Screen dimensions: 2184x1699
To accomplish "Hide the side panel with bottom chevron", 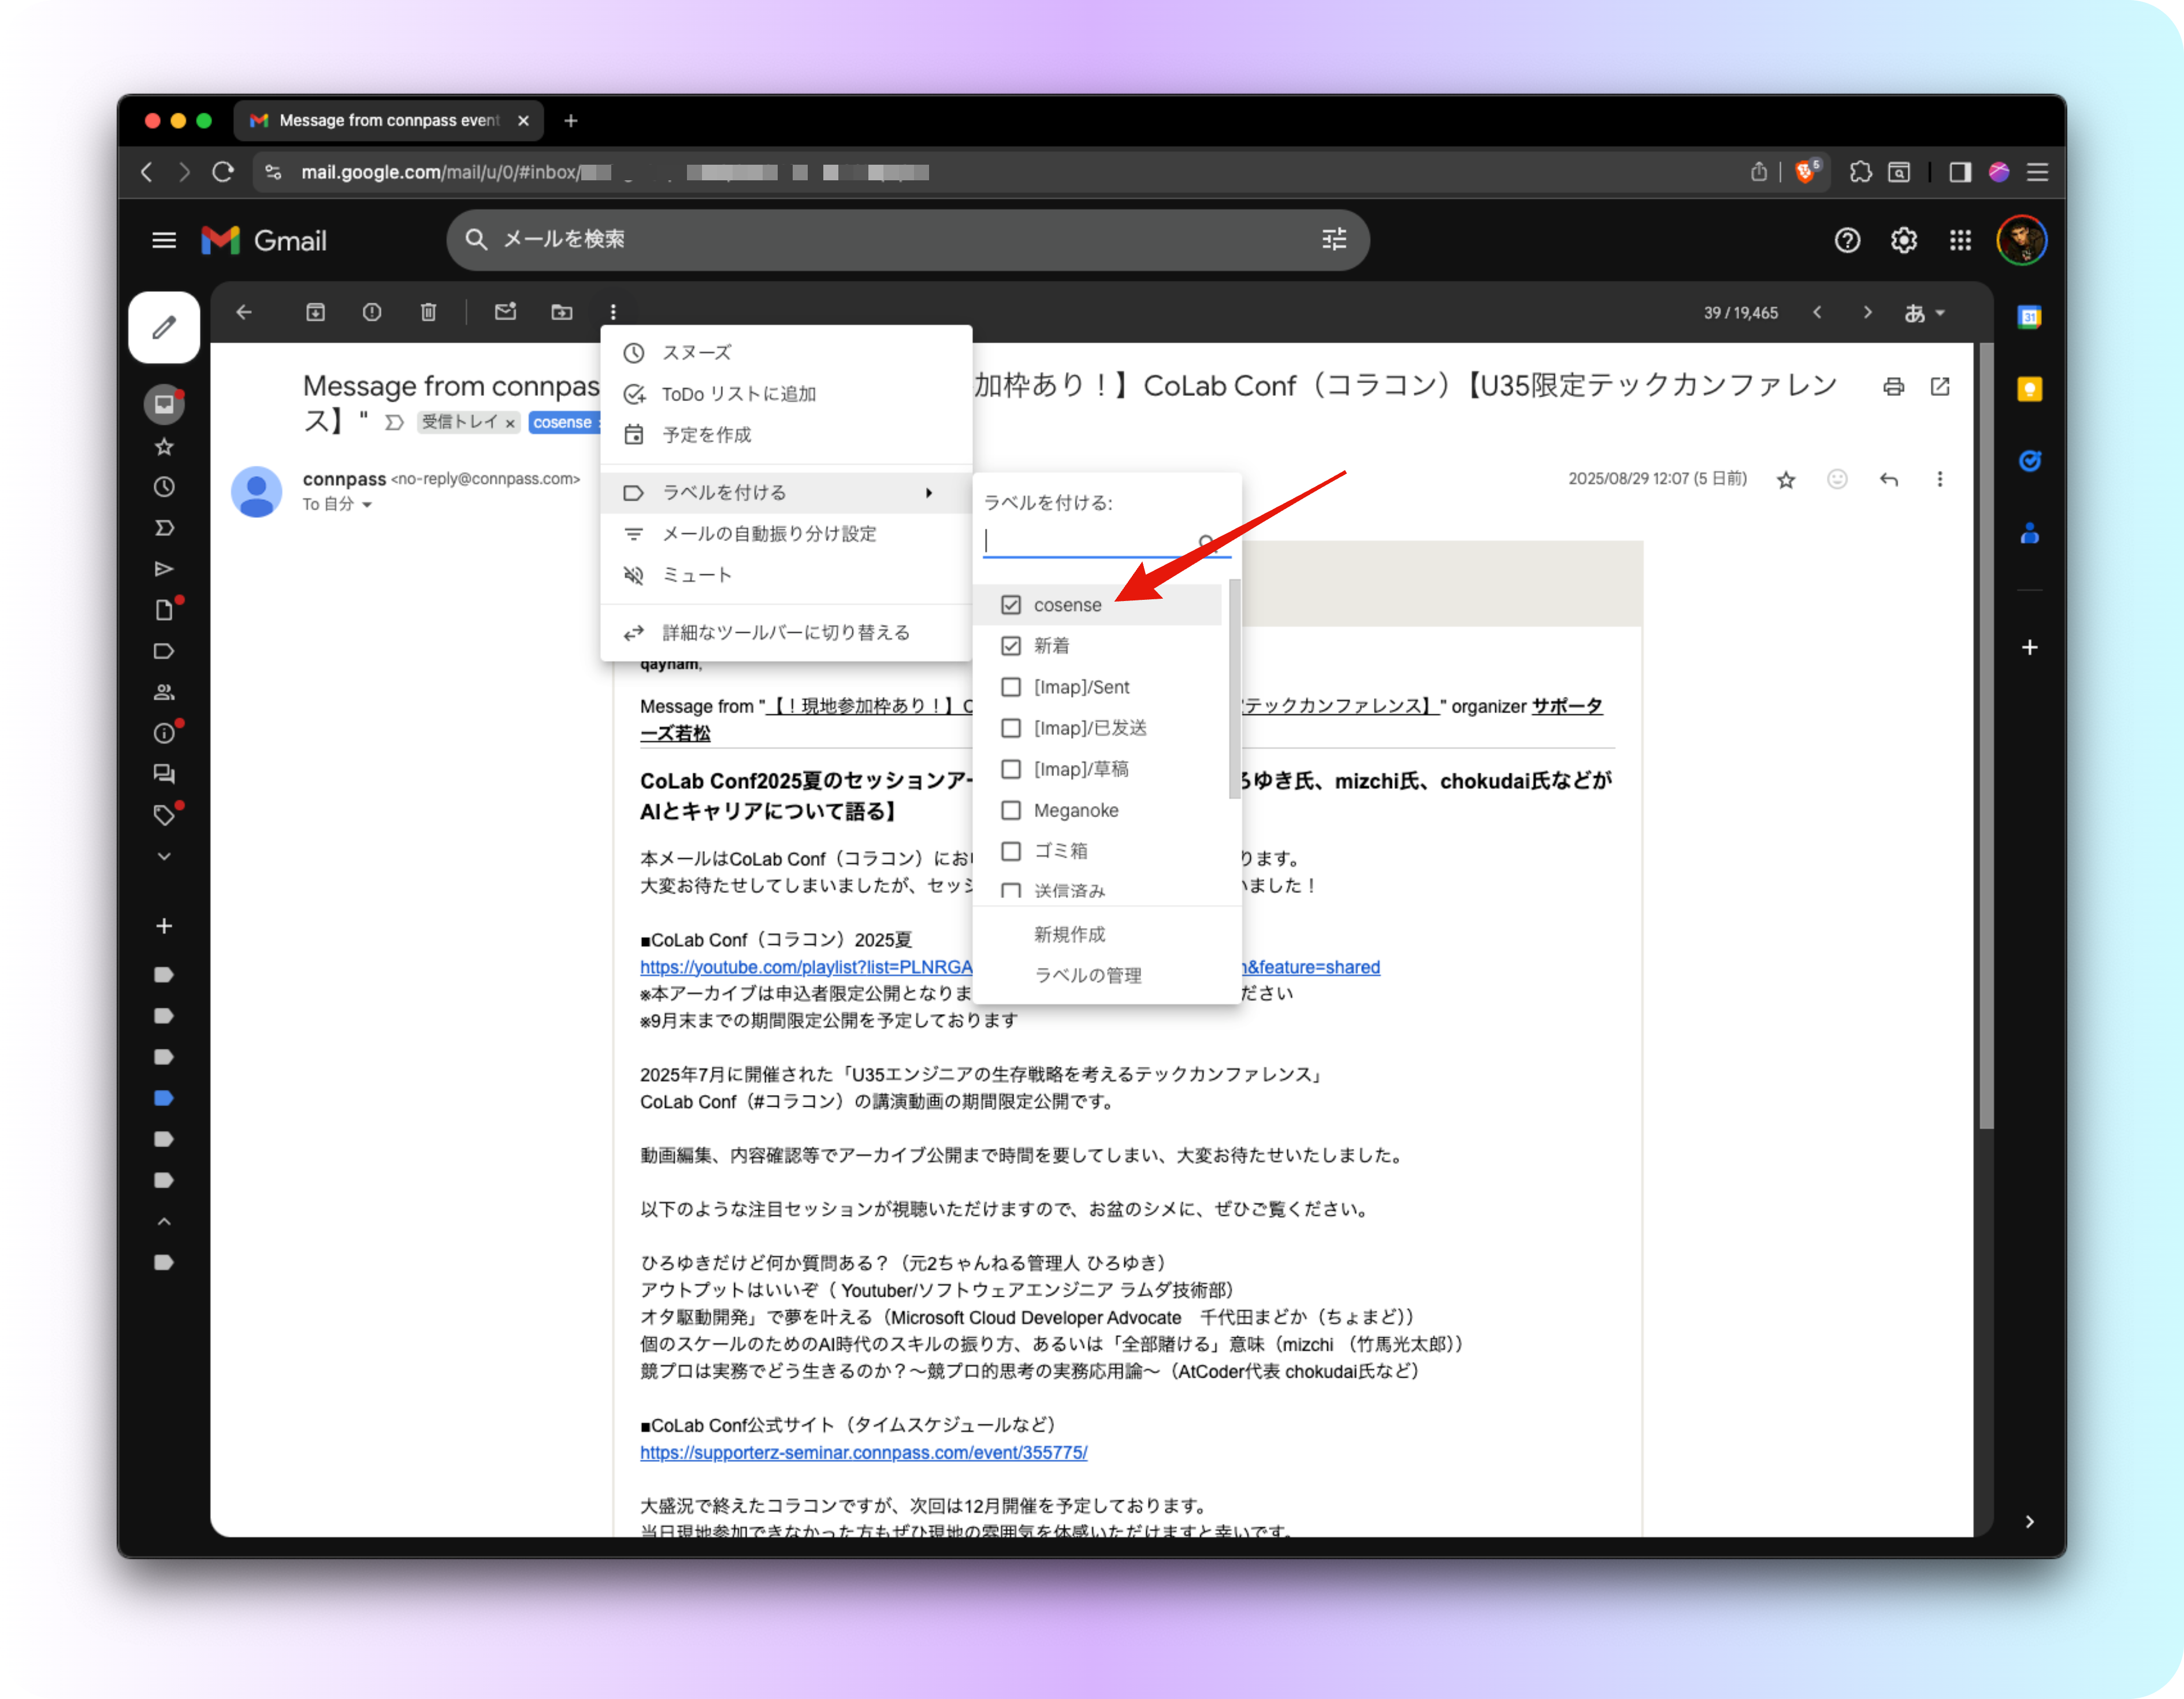I will (2029, 1521).
